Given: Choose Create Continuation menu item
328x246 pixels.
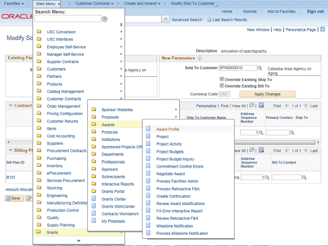Looking at the screenshot, I should pyautogui.click(x=174, y=196).
